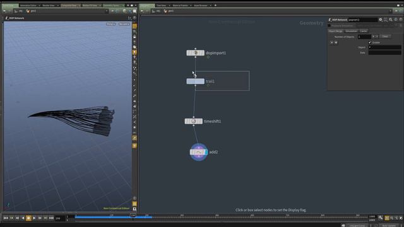Click geo1 in the viewport path bar
This screenshot has width=404, height=227.
[32, 11]
